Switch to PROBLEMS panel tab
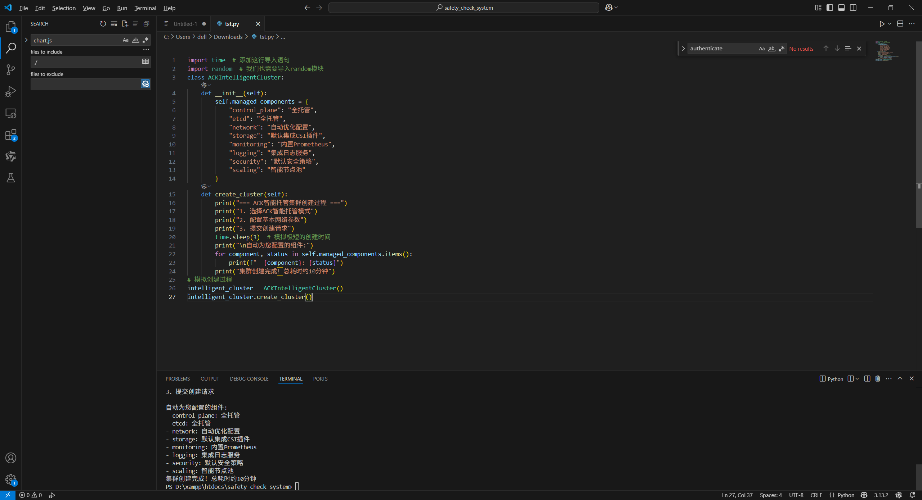This screenshot has width=922, height=500. click(x=178, y=379)
